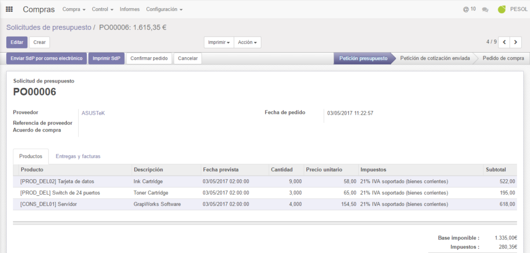Switch to Entregas y facturas tab
Viewport: 530px width, 253px height.
pyautogui.click(x=78, y=156)
